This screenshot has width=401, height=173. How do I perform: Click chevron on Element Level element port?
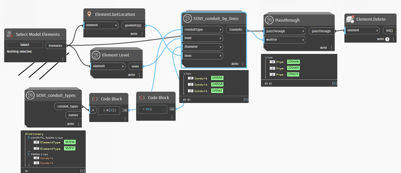123,66
